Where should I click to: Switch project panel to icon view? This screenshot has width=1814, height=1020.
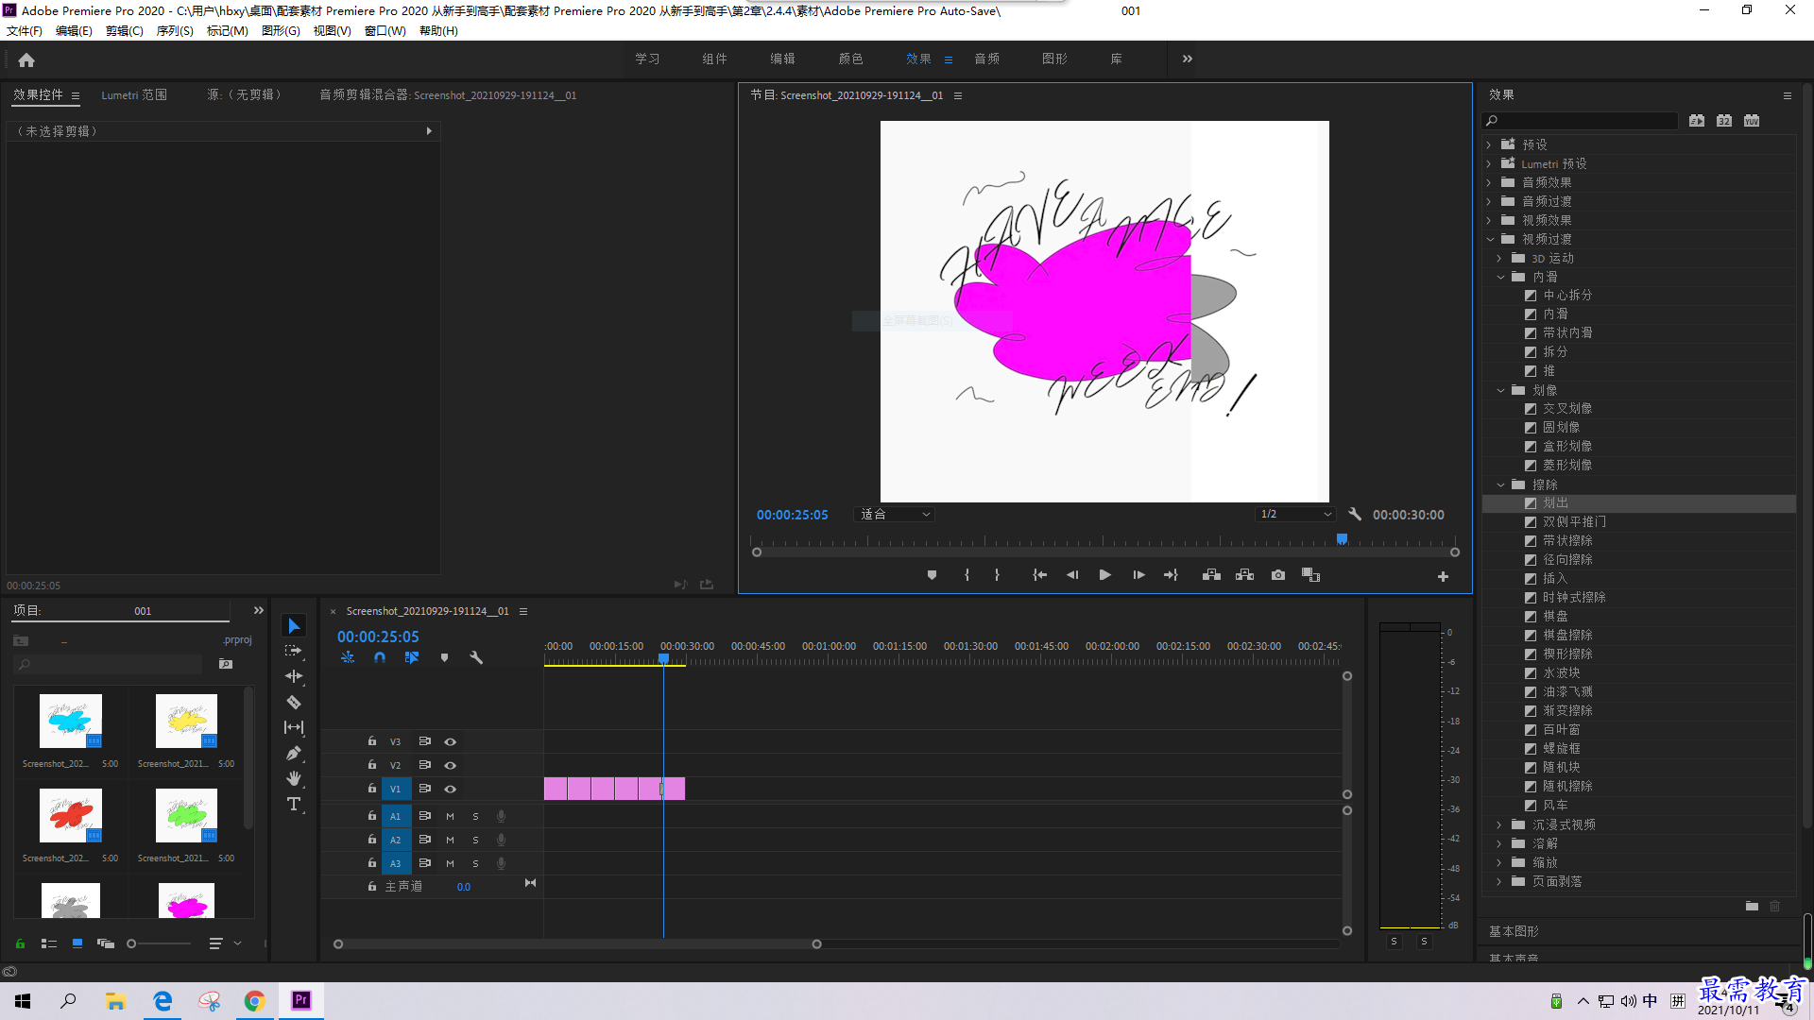(77, 943)
